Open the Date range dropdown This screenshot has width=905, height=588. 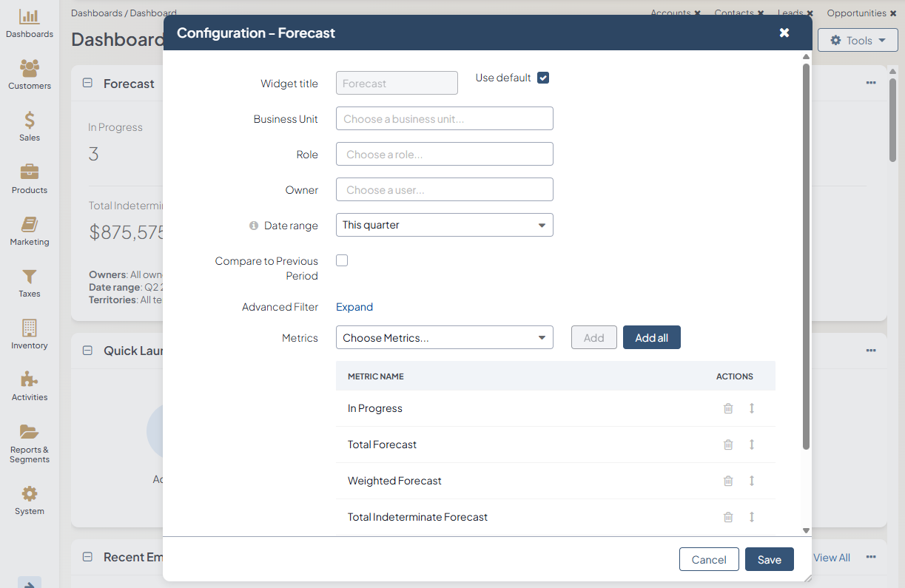444,225
